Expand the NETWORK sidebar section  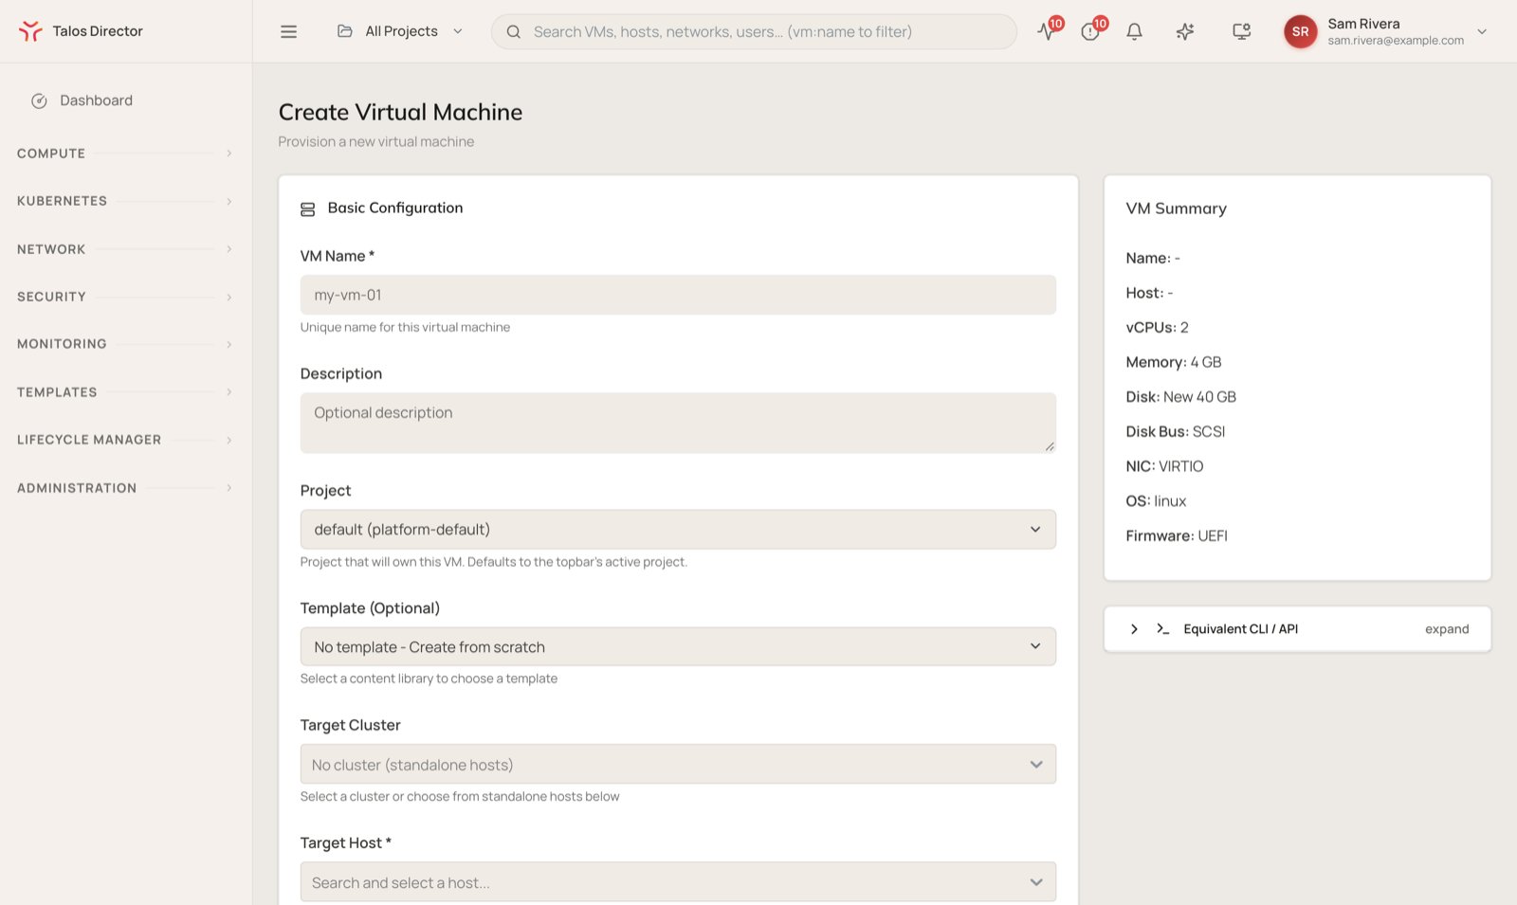coord(124,249)
